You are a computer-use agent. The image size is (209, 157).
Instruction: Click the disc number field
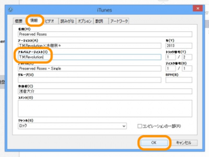pyautogui.click(x=171, y=69)
